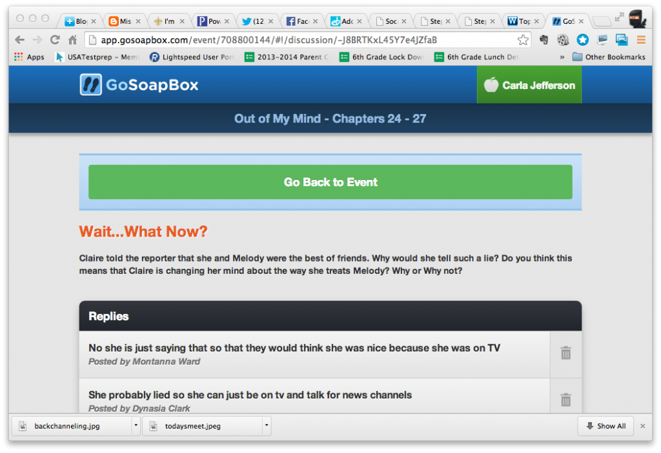Open the backchanneling.jpg download options arrow
The height and width of the screenshot is (453, 661).
(136, 426)
